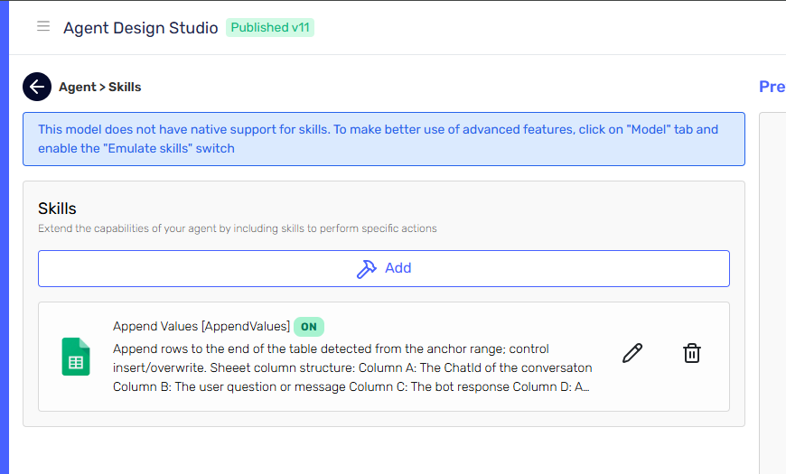The image size is (786, 474).
Task: Open the hamburger menu icon
Action: pyautogui.click(x=43, y=26)
